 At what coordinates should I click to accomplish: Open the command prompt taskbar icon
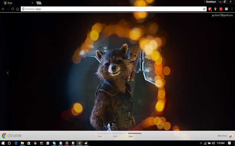click(41, 143)
